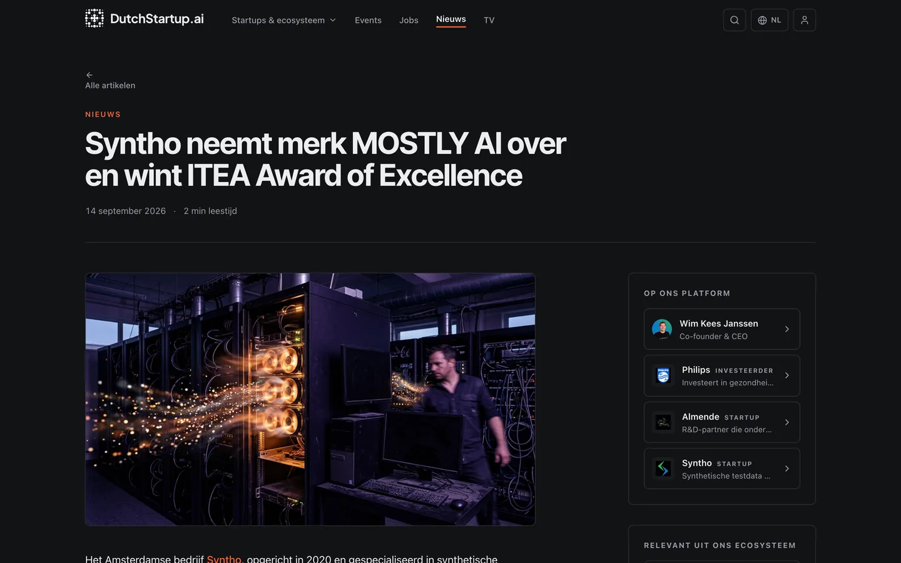This screenshot has height=563, width=901.
Task: Follow the Syntho link in article text
Action: coord(224,559)
